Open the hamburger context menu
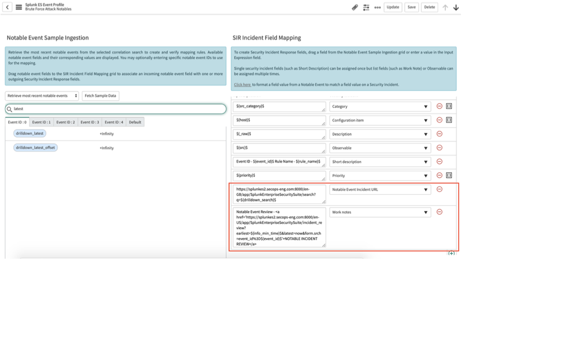The height and width of the screenshot is (349, 580). pos(19,7)
